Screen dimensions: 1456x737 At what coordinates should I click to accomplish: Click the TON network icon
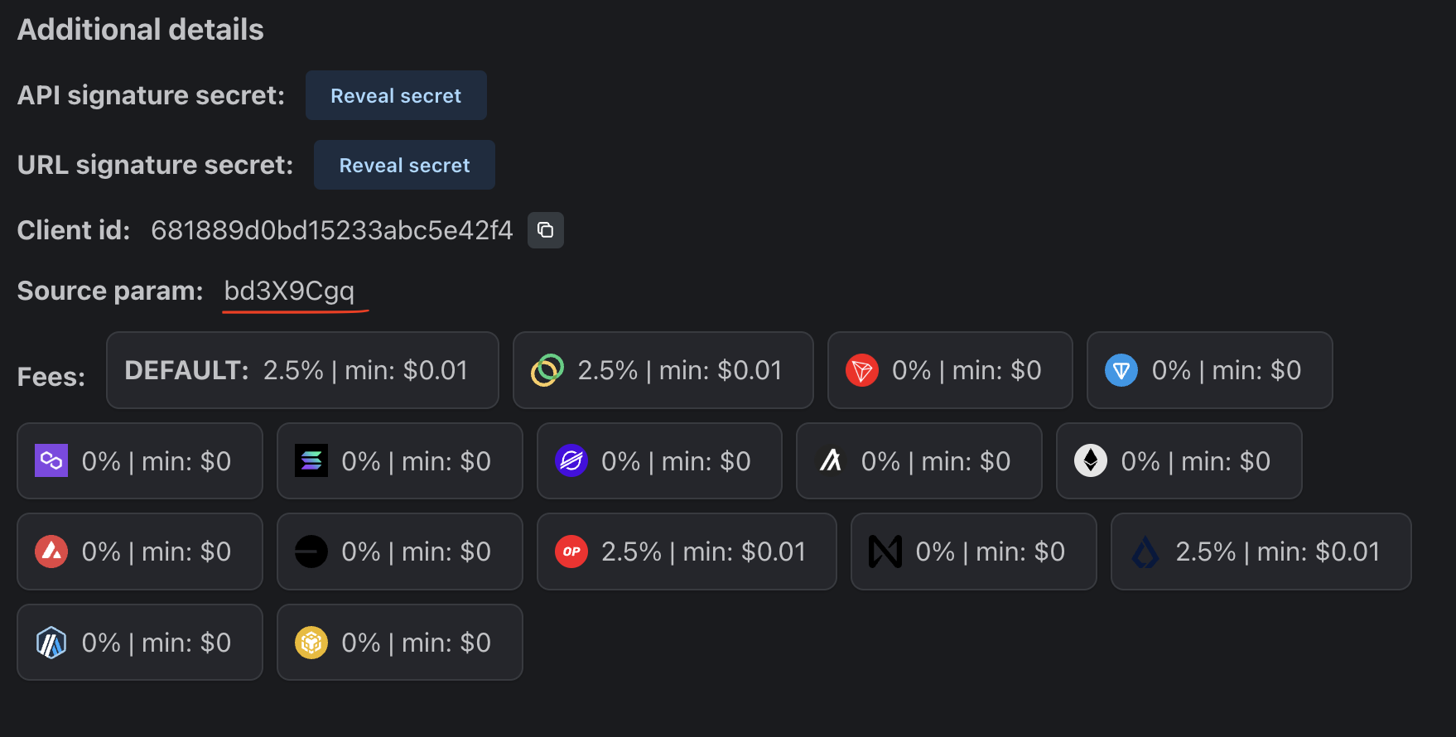[1121, 370]
